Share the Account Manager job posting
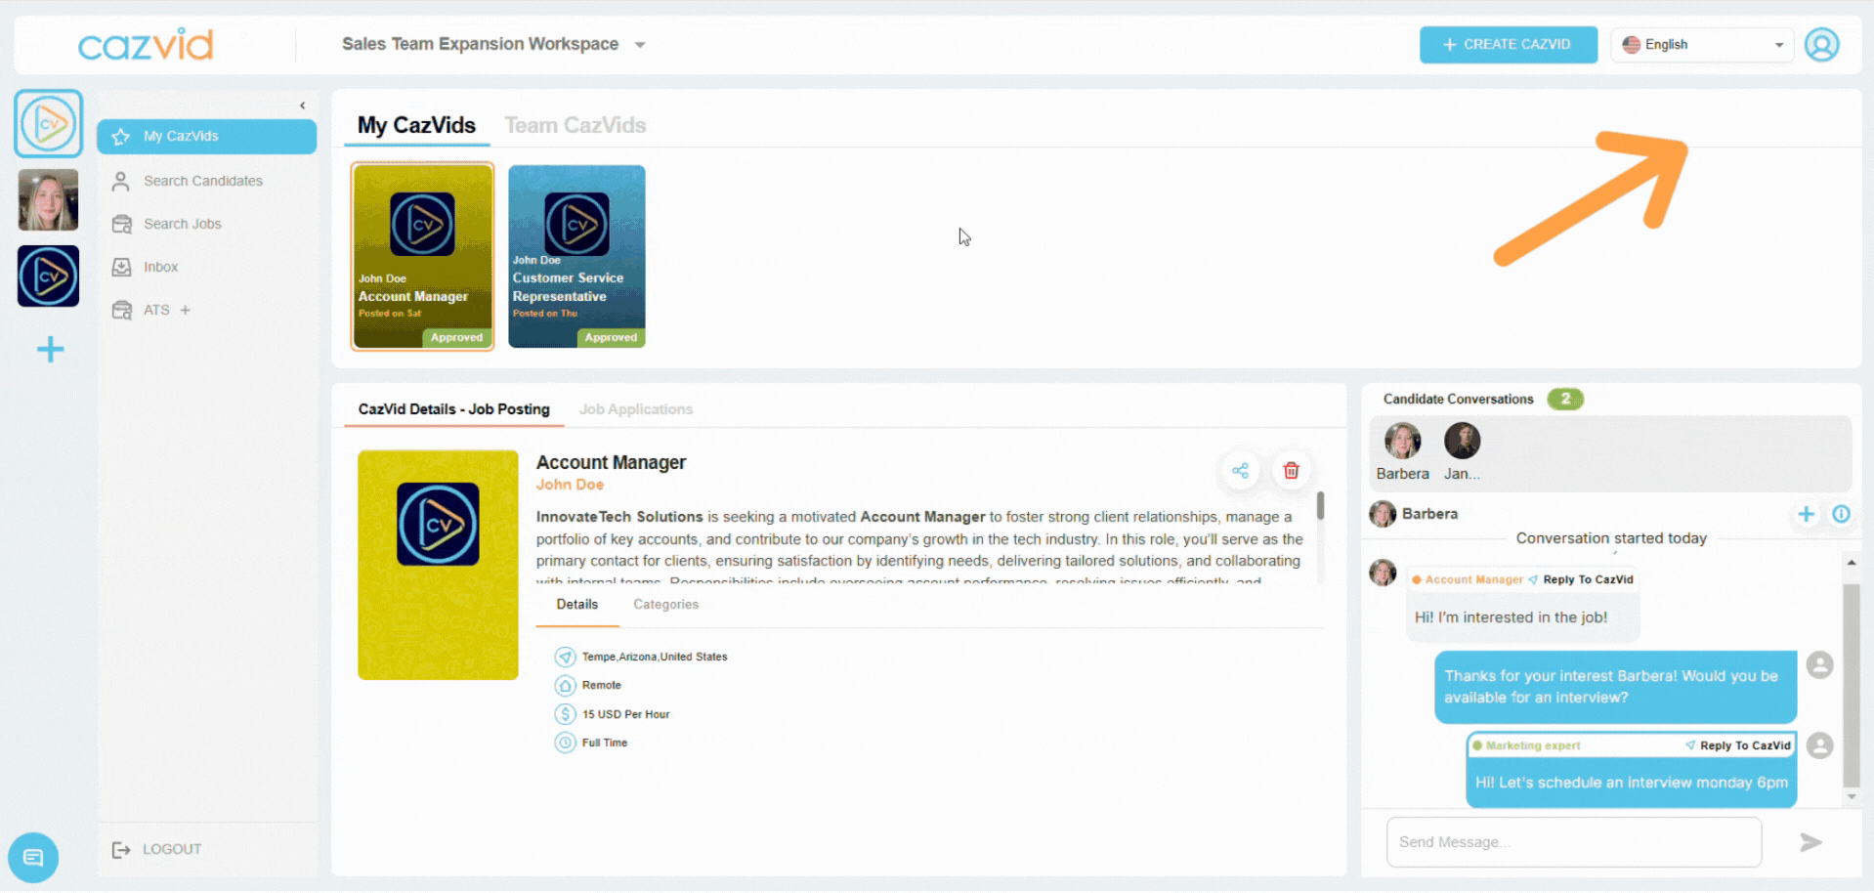 coord(1240,471)
